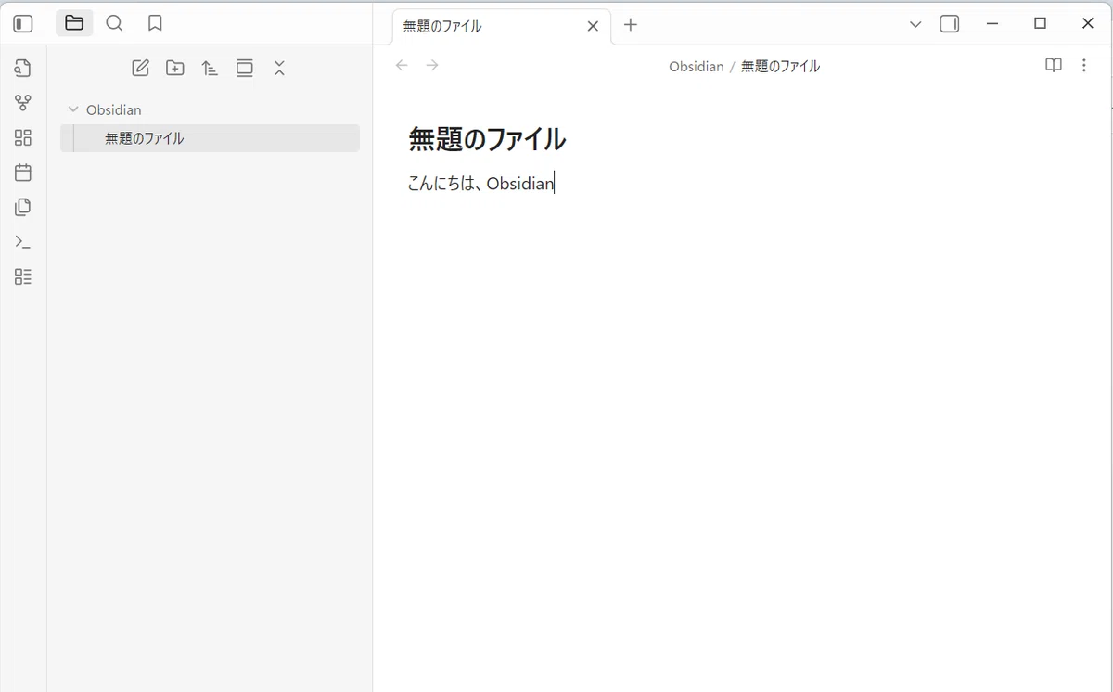This screenshot has width=1113, height=692.
Task: Navigate back with left arrow
Action: coord(402,65)
